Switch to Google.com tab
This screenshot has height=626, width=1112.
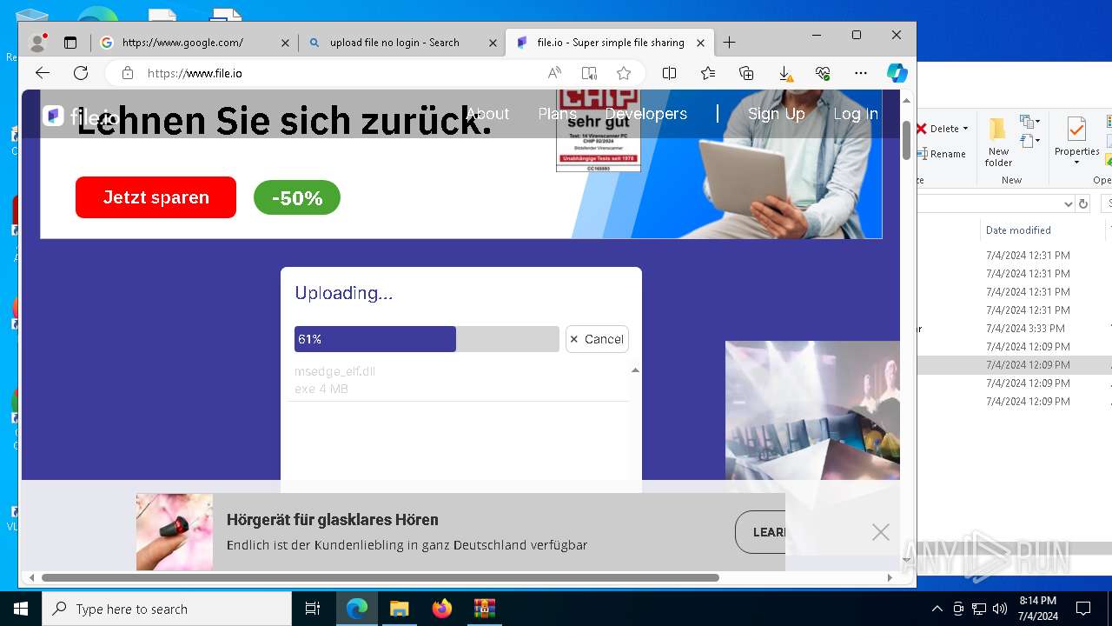pyautogui.click(x=195, y=42)
